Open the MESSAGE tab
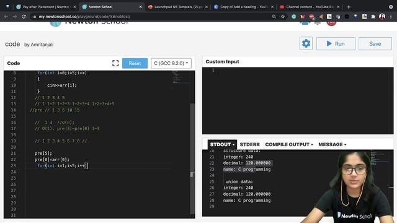The image size is (397, 223). [332, 144]
